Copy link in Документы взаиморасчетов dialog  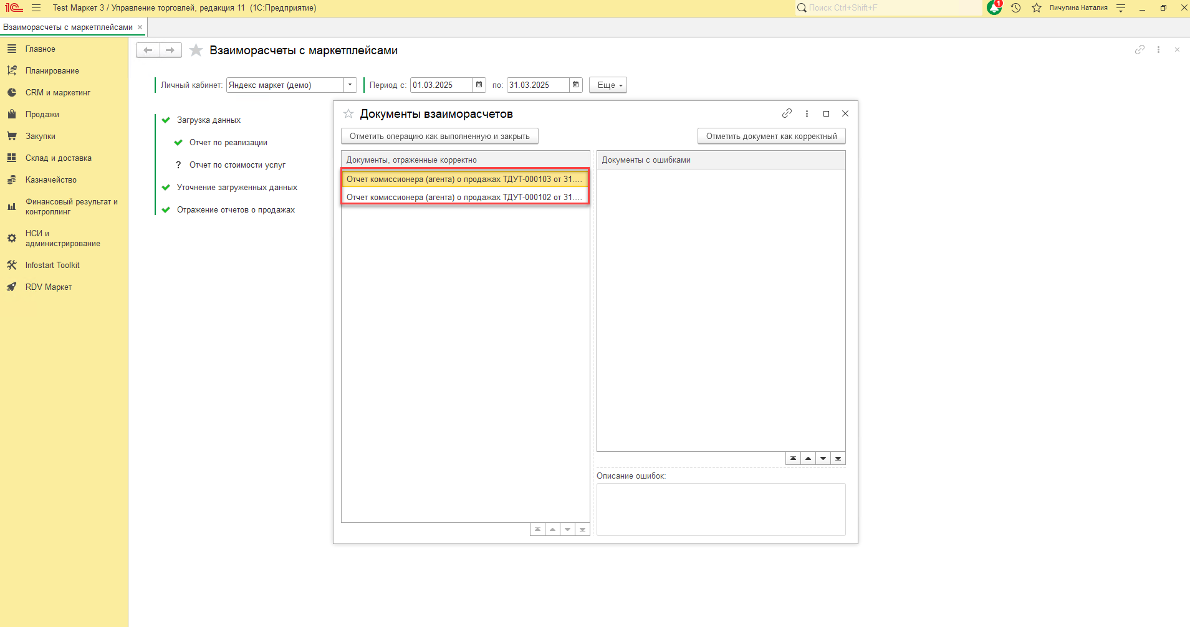tap(787, 113)
